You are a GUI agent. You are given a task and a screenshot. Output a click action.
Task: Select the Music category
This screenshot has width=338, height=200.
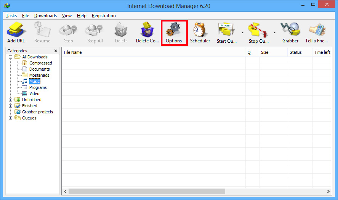(x=35, y=81)
